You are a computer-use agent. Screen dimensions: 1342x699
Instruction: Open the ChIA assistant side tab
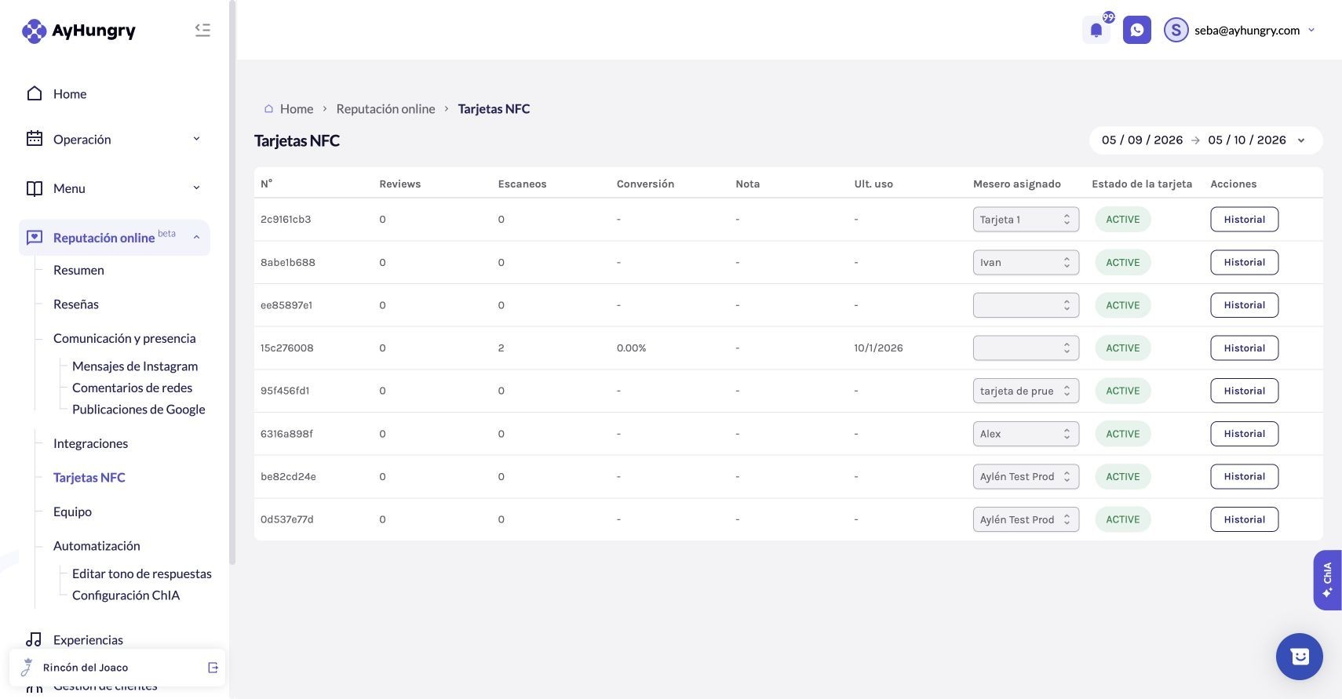tap(1327, 580)
